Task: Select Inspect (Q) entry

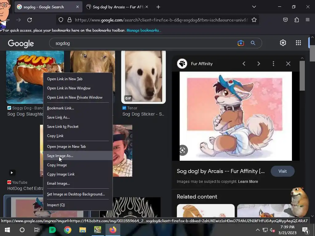Action: pyautogui.click(x=78, y=205)
